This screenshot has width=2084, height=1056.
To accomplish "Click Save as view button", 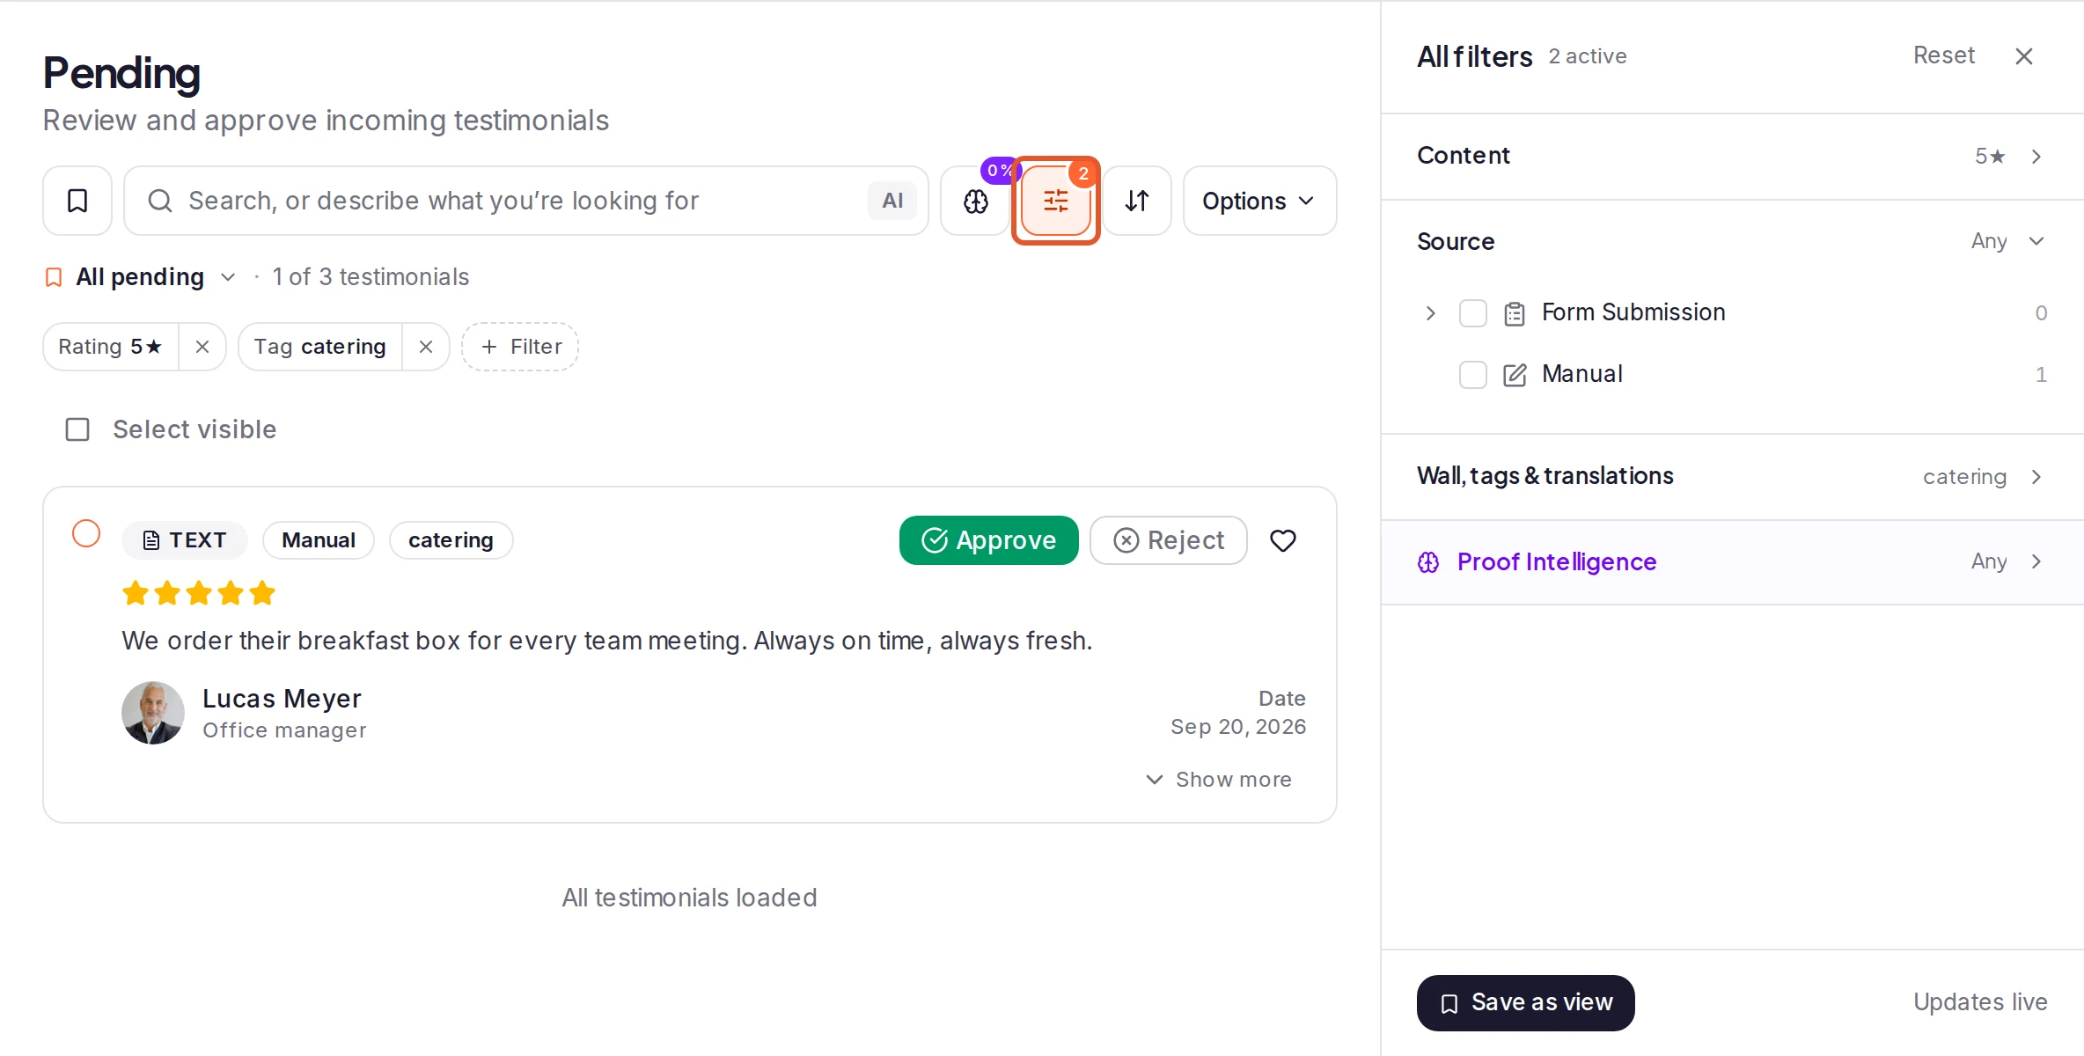I will click(x=1525, y=1002).
